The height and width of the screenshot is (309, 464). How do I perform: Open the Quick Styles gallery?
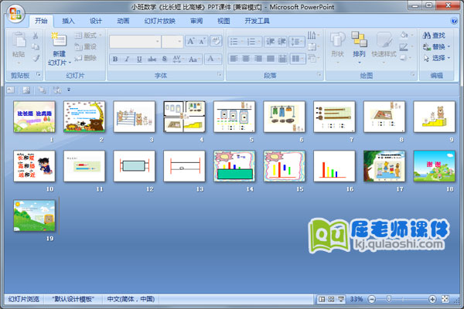pyautogui.click(x=384, y=46)
